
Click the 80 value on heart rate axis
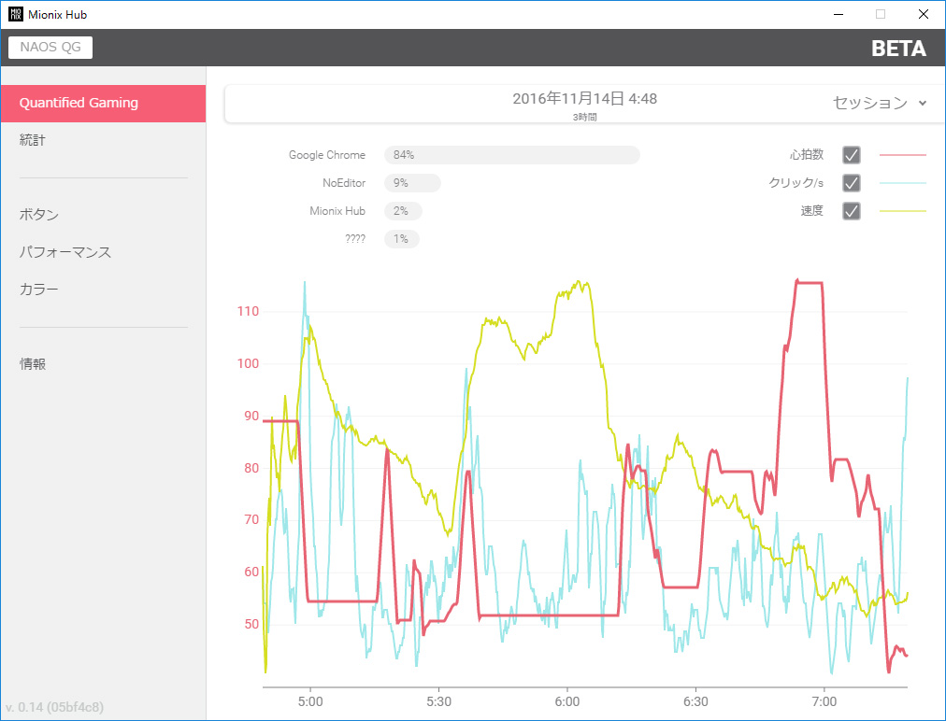(251, 468)
